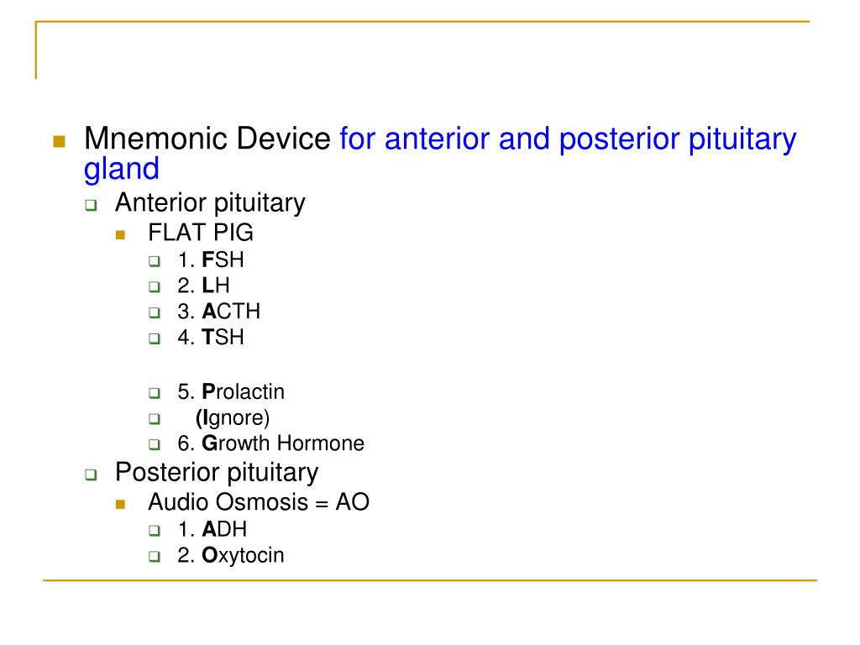Click the square bullet beside Mnemonic Device
The height and width of the screenshot is (645, 860).
60,141
